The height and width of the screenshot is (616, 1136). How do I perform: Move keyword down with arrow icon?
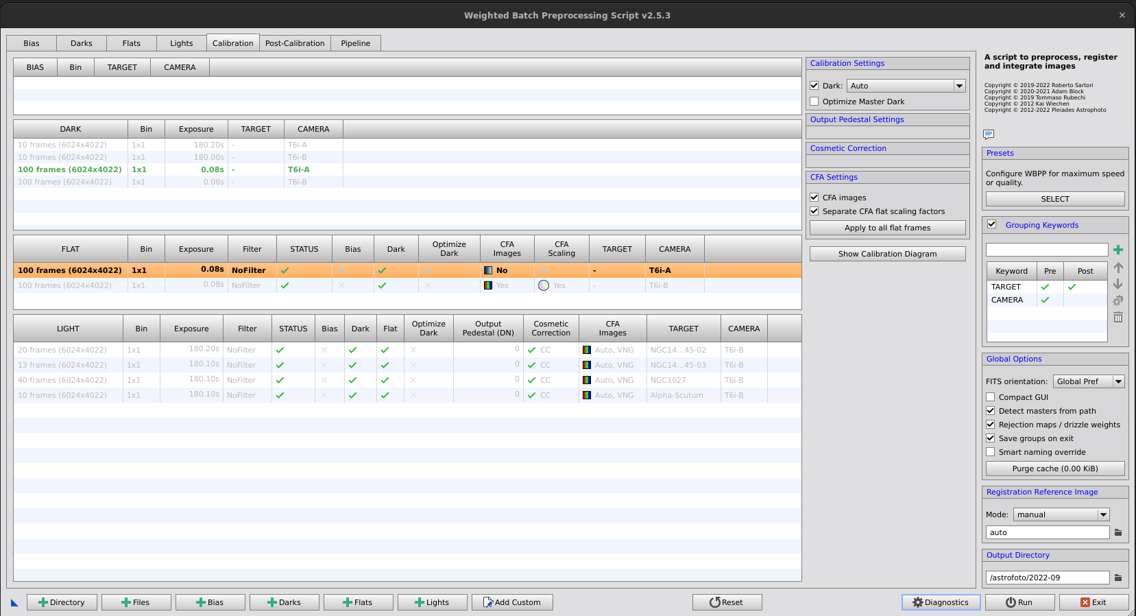(x=1118, y=284)
